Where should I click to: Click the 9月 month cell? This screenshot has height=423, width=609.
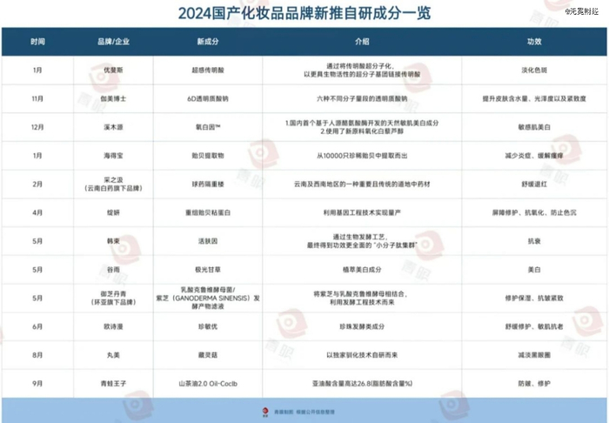(x=37, y=383)
